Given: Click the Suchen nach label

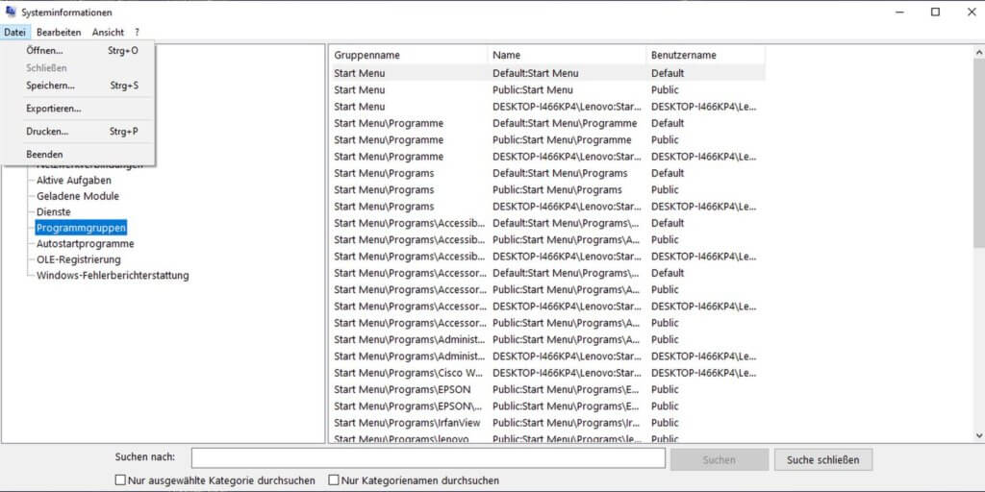Looking at the screenshot, I should 145,456.
